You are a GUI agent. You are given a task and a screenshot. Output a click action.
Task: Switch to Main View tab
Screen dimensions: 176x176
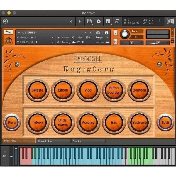tap(19, 141)
